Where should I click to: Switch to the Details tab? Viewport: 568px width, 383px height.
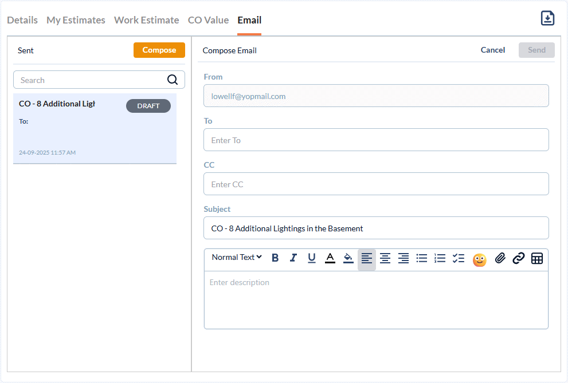pos(22,20)
